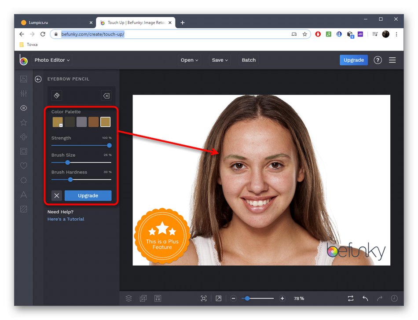Select the gray color swatch
Screen dimensions: 418x320
(x=81, y=122)
